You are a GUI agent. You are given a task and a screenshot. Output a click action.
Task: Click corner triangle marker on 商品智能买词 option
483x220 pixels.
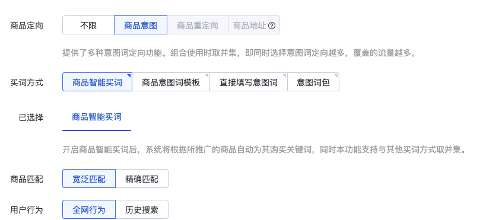click(130, 75)
